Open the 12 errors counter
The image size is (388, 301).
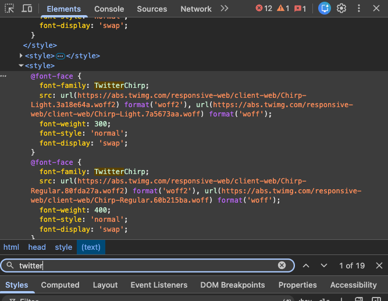pyautogui.click(x=264, y=9)
